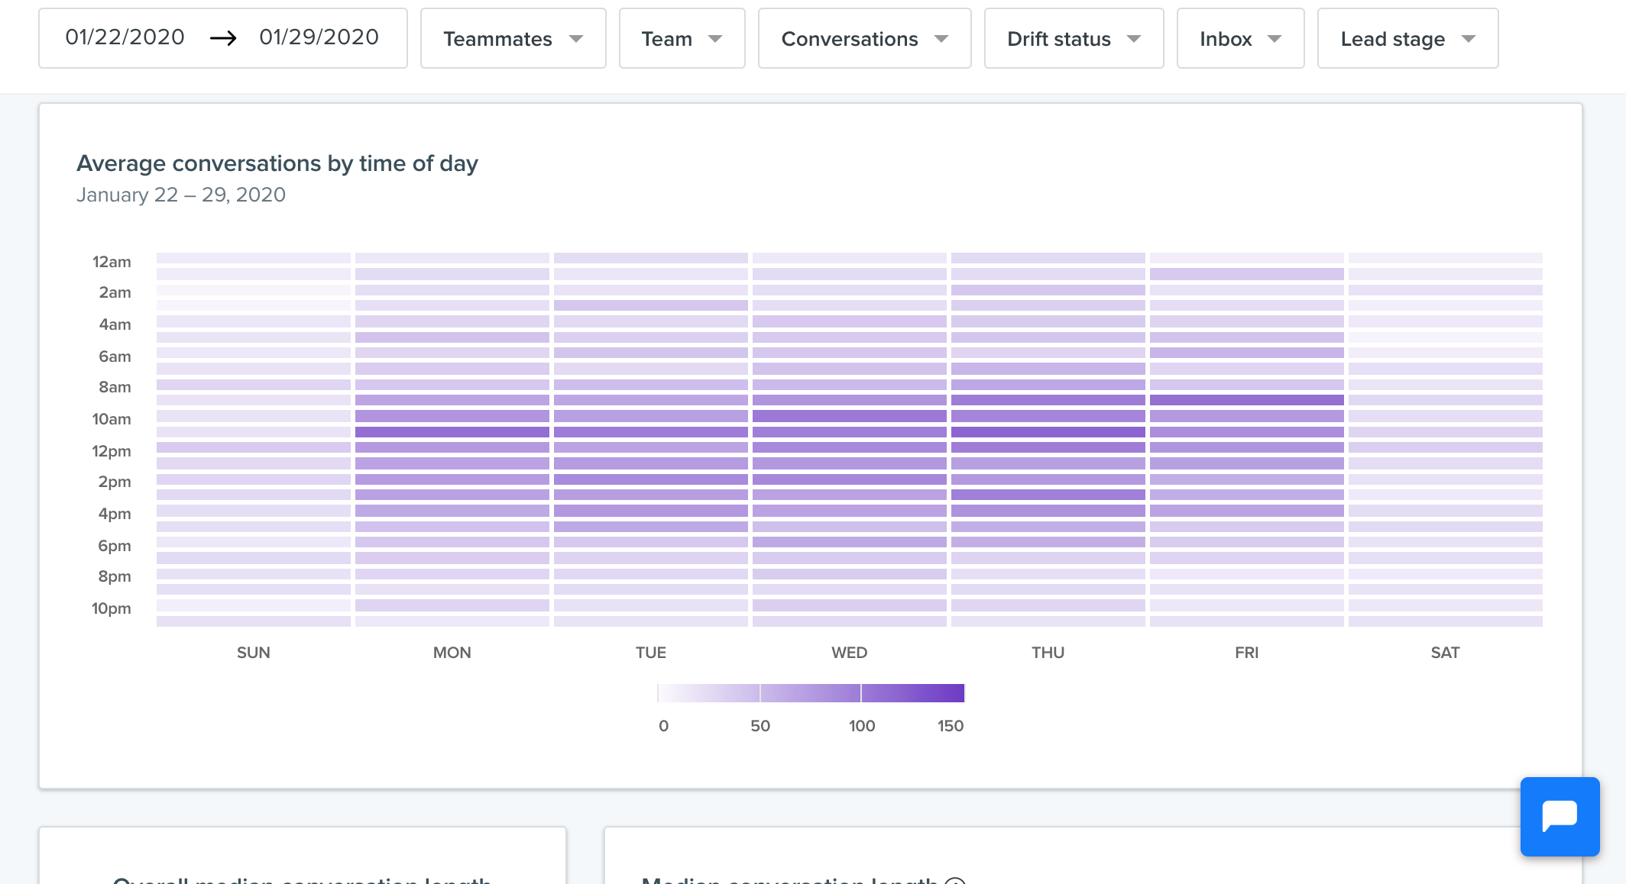Expand the Conversations filter dropdown
The height and width of the screenshot is (884, 1626).
[x=864, y=38]
